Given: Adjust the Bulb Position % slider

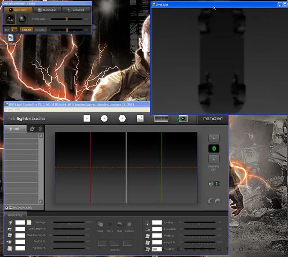Looking at the screenshot, I should 69,236.
